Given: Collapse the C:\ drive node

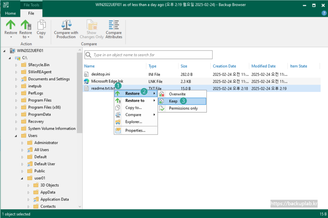Looking at the screenshot, I should [10, 58].
